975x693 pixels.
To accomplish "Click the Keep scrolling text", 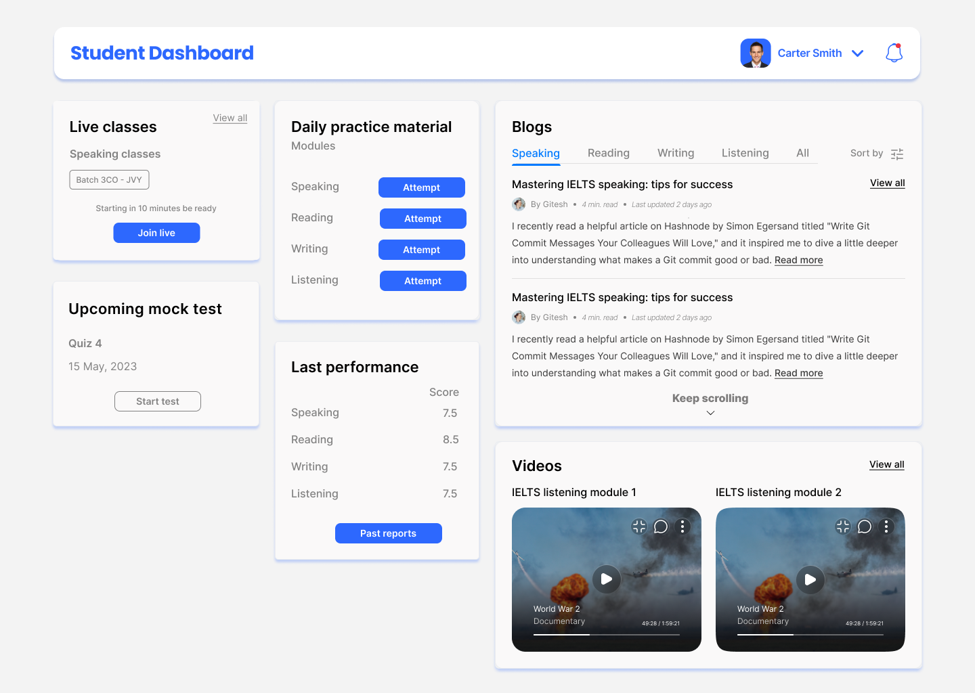I will click(x=710, y=398).
